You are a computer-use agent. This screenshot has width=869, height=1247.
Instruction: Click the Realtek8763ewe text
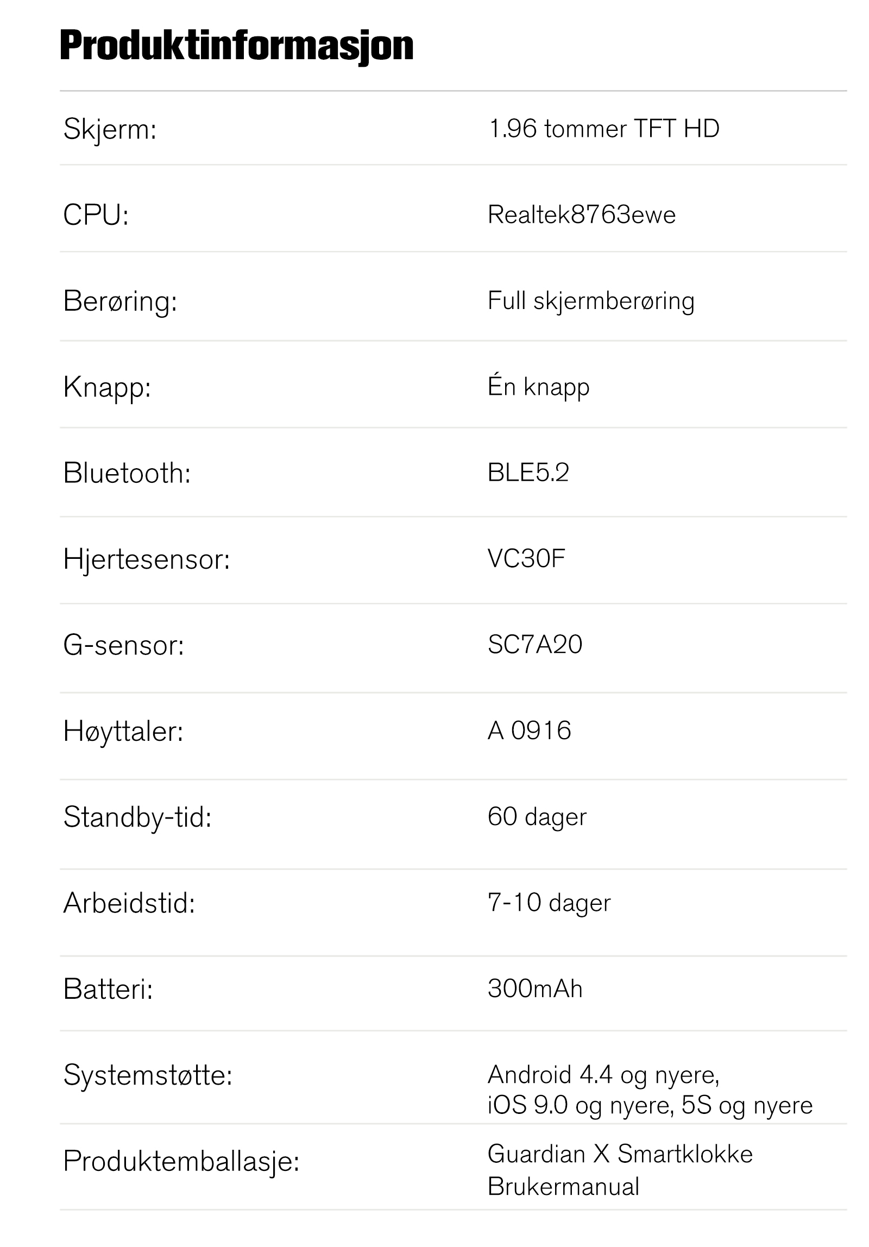tap(581, 215)
